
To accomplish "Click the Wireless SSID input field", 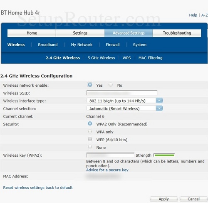I will click(x=122, y=93).
